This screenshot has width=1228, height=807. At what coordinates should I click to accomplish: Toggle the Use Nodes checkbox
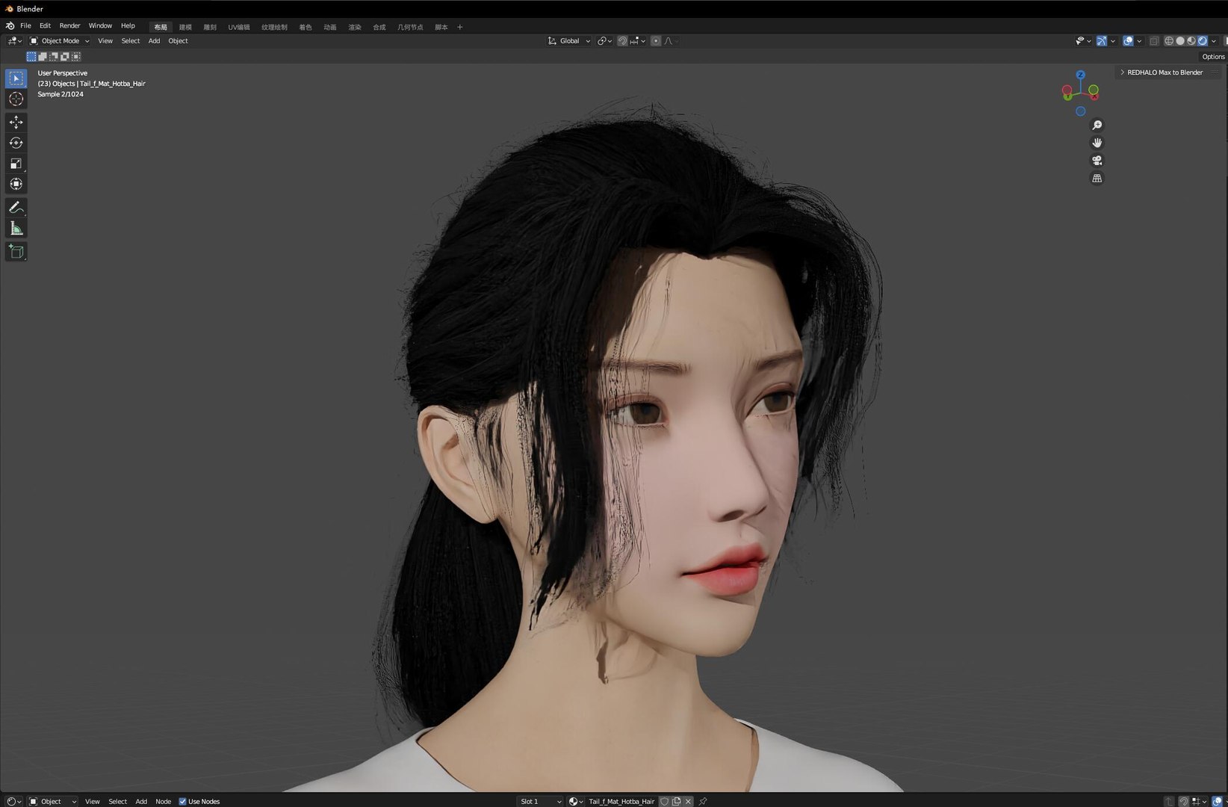point(182,801)
